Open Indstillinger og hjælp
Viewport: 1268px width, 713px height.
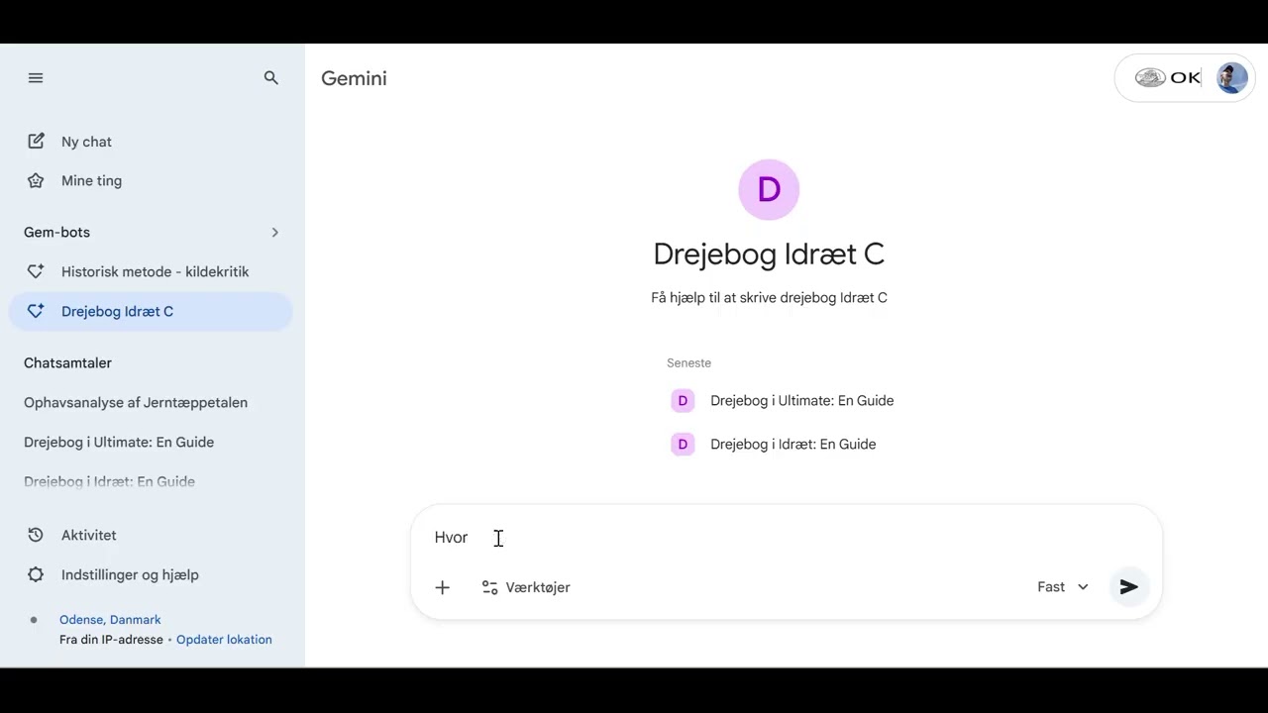click(130, 574)
